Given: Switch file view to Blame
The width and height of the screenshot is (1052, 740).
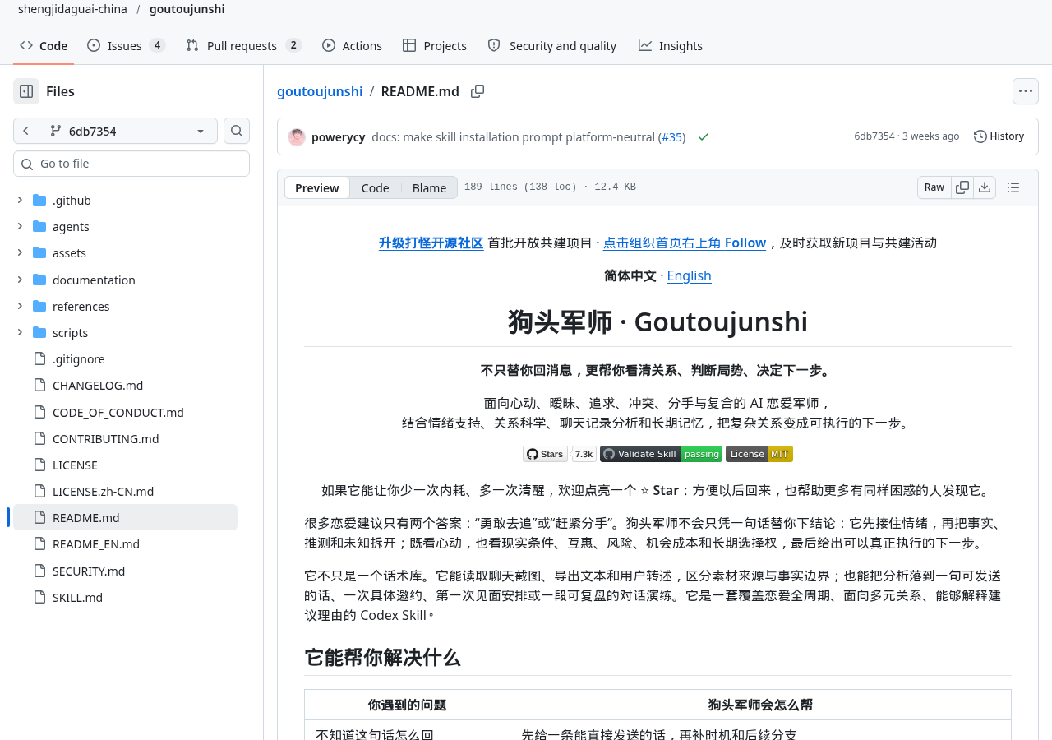Looking at the screenshot, I should click(429, 187).
